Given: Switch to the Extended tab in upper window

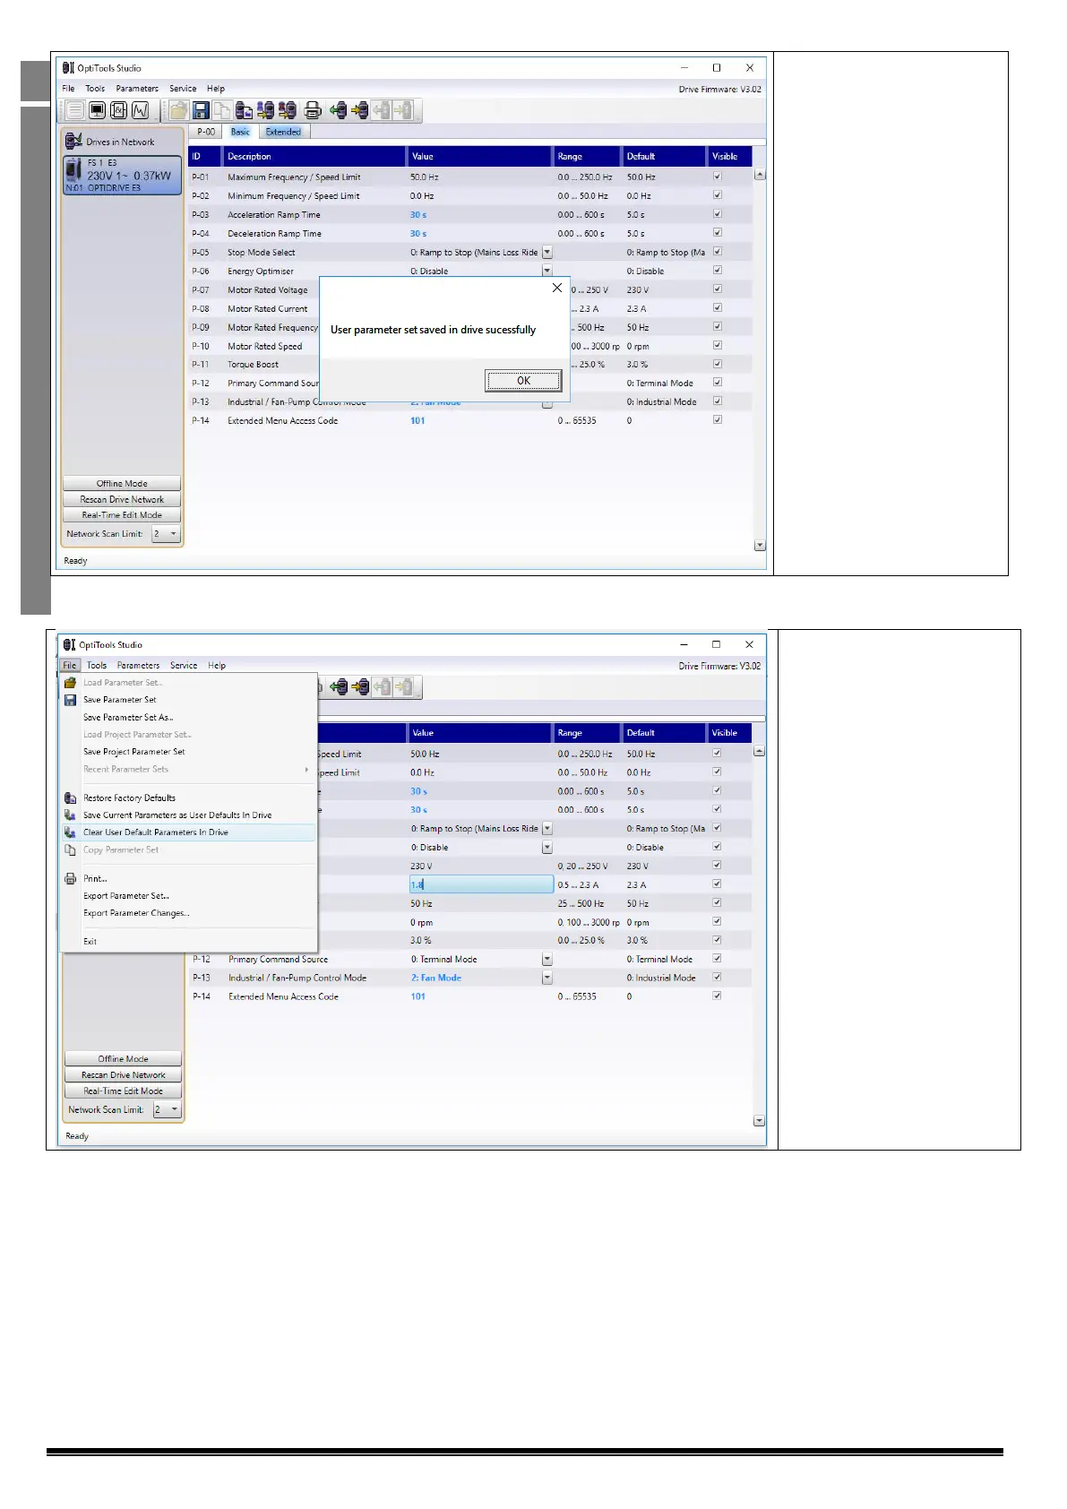Looking at the screenshot, I should [283, 132].
